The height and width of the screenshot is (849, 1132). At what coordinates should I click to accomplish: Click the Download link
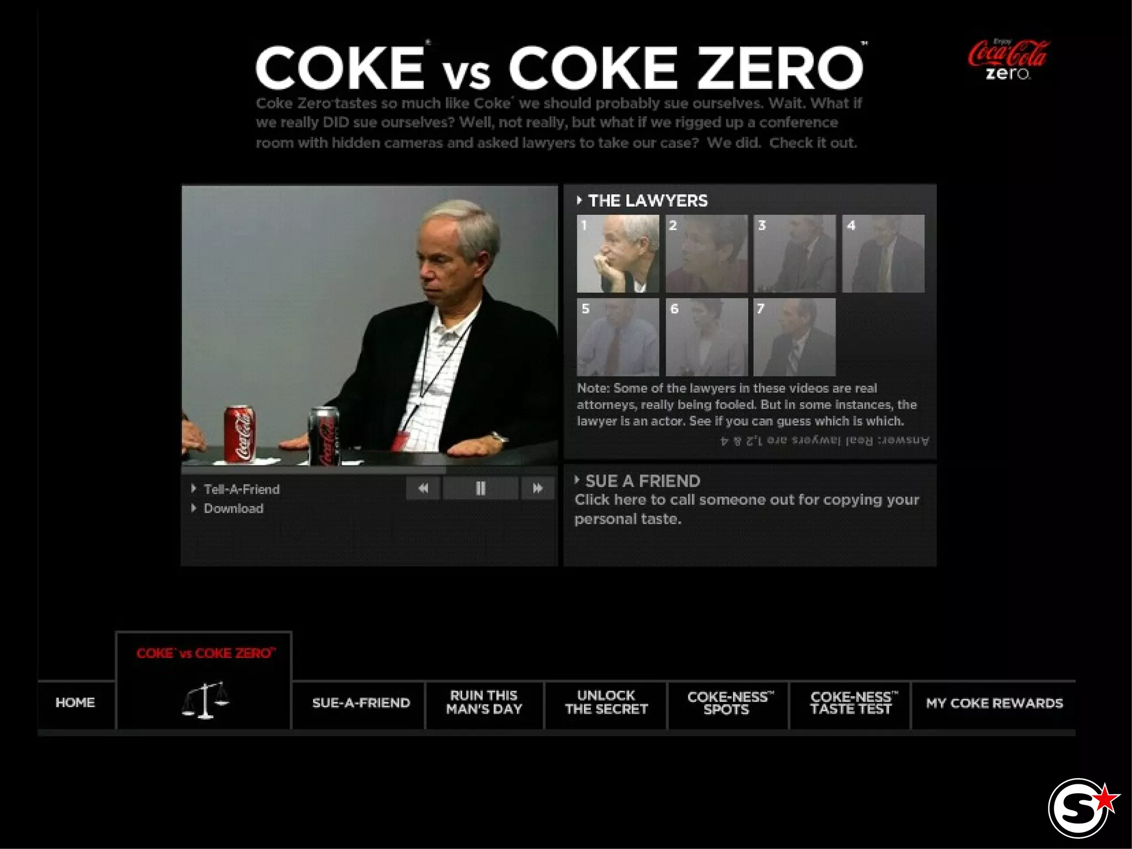(x=233, y=509)
